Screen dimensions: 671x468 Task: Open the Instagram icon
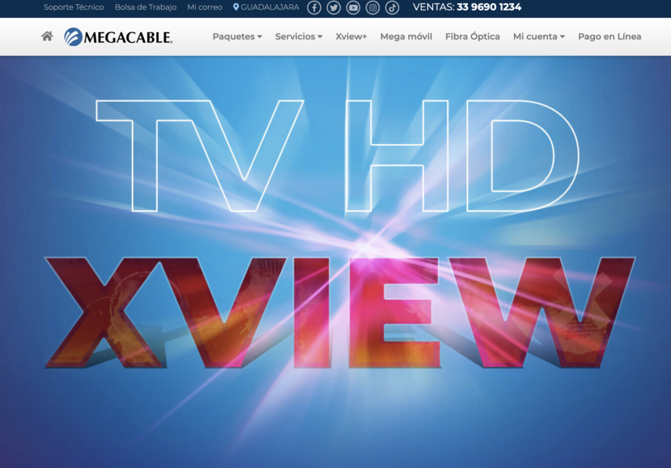click(x=372, y=8)
